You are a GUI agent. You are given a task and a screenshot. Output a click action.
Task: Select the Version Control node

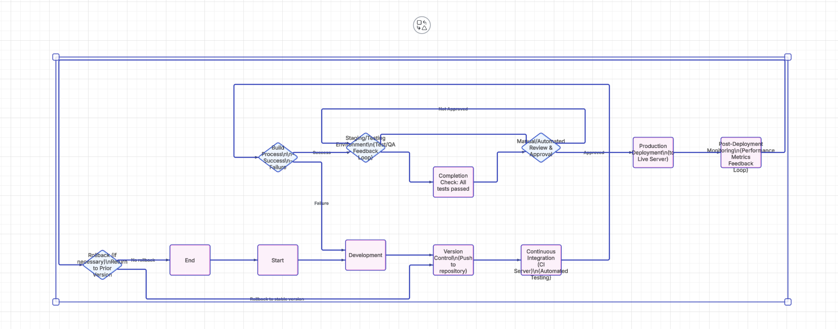[x=453, y=260]
